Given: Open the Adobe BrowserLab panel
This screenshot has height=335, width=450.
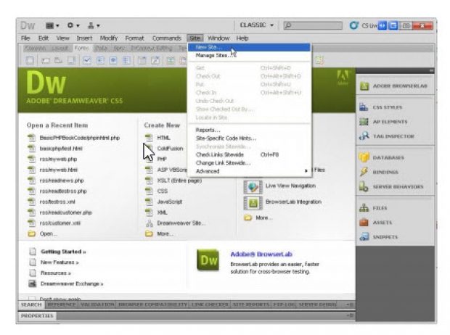Looking at the screenshot, I should click(x=395, y=86).
